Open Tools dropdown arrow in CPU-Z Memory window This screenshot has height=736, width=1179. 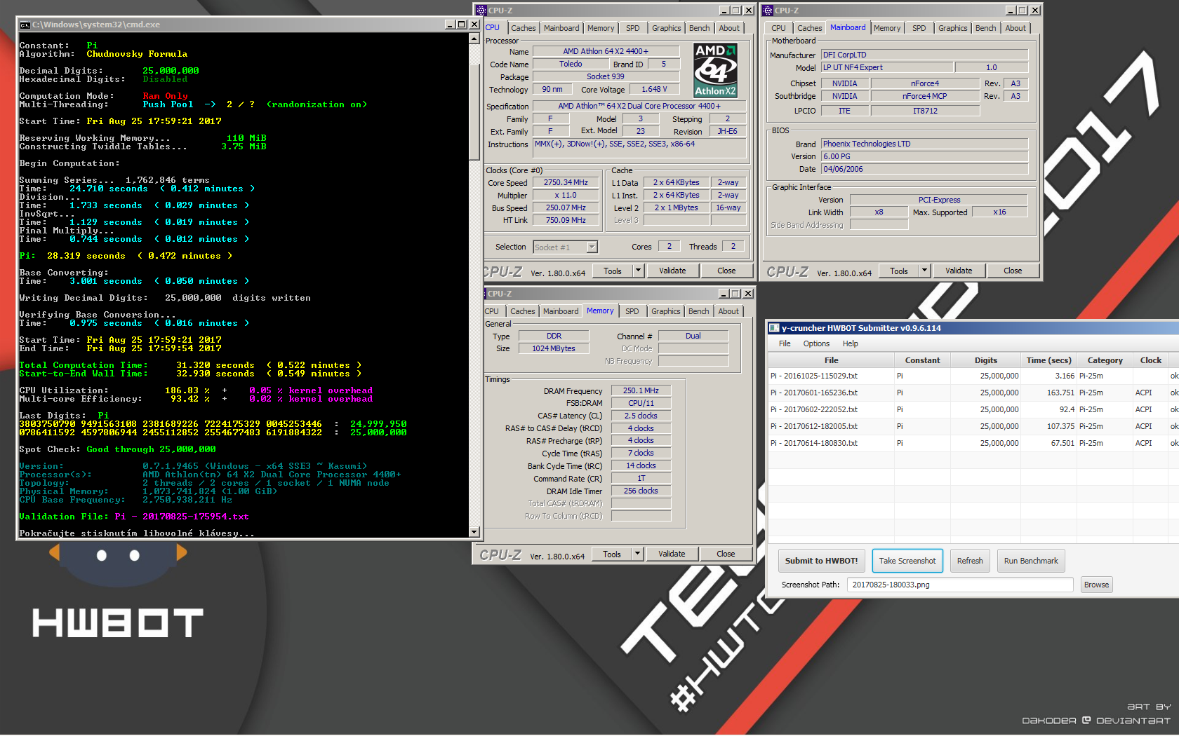tap(637, 554)
